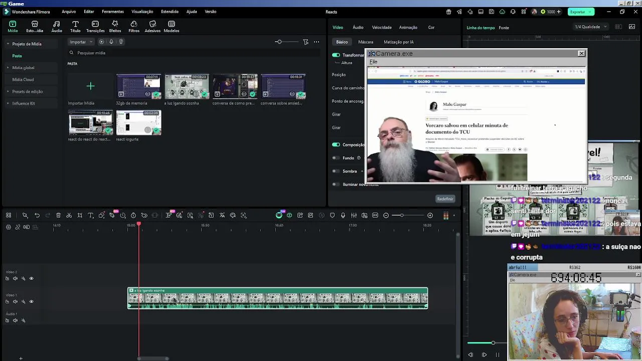Image resolution: width=642 pixels, height=361 pixels.
Task: Open the Modelos library
Action: (x=172, y=27)
